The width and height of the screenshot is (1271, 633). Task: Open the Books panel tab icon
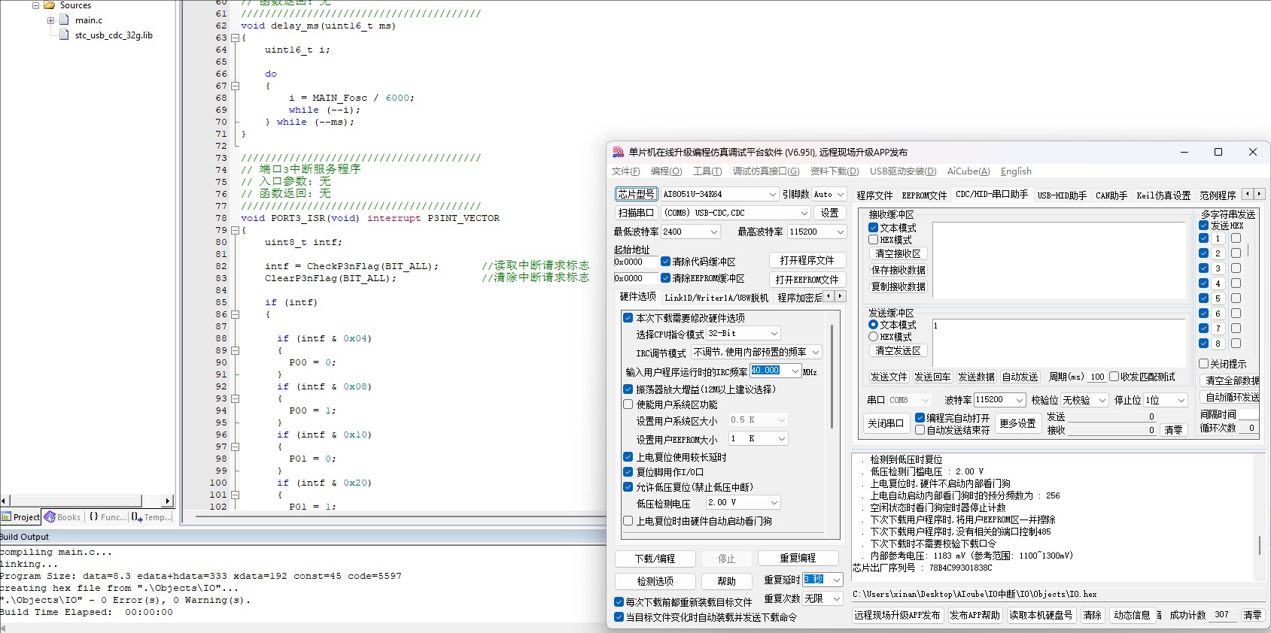(x=50, y=516)
